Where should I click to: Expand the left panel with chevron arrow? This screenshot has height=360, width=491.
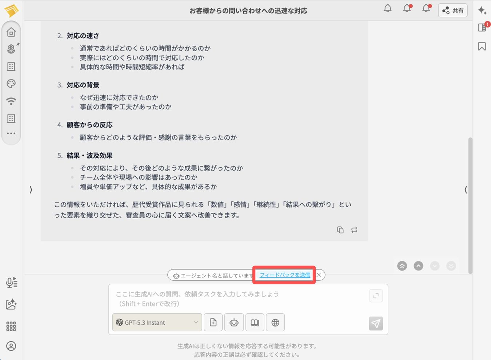(31, 189)
